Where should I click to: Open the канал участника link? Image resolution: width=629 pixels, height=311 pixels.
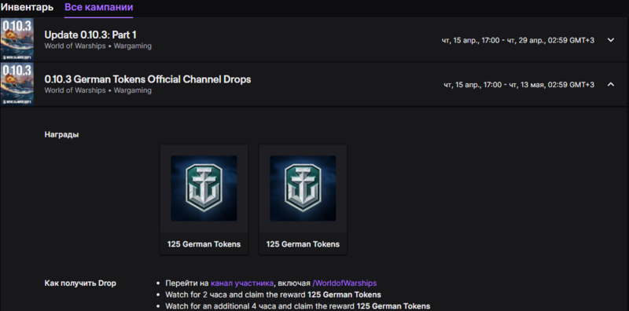(x=242, y=284)
